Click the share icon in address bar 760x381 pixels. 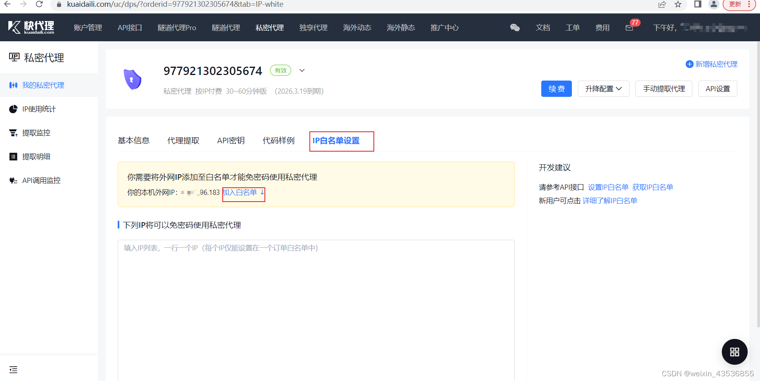(x=662, y=4)
